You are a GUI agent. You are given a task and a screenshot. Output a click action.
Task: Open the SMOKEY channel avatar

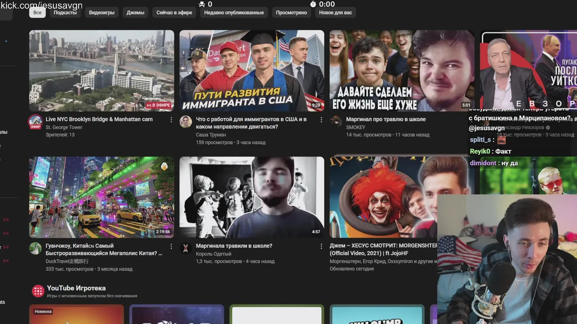coord(336,121)
